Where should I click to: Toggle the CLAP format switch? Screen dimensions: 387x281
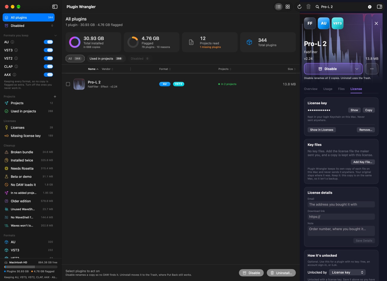pos(48,67)
